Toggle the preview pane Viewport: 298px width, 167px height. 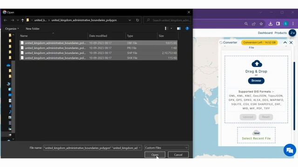(x=179, y=28)
